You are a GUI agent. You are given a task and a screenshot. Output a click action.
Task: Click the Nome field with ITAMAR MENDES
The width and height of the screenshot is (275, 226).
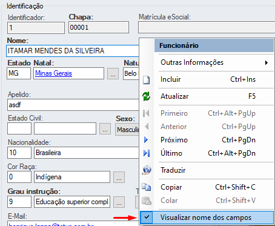(73, 51)
